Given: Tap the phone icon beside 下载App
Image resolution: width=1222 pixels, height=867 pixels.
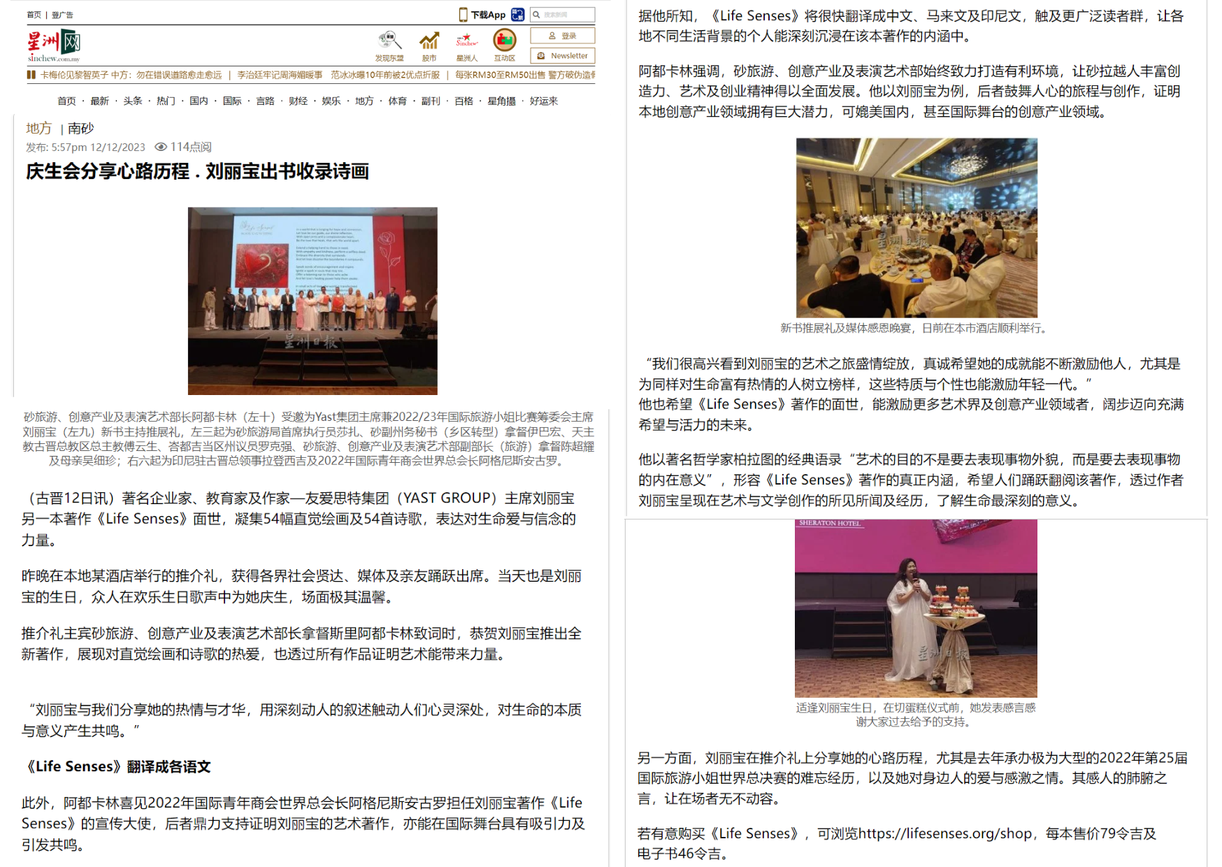Looking at the screenshot, I should tap(463, 15).
